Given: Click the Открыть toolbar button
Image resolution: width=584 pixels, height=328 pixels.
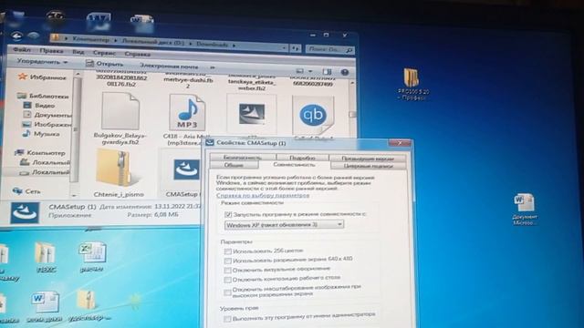Looking at the screenshot, I should click(105, 64).
